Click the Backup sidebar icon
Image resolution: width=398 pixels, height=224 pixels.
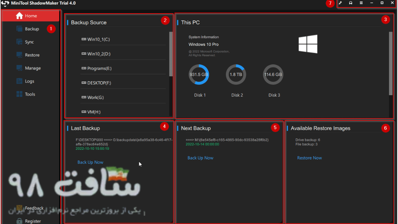pyautogui.click(x=19, y=29)
